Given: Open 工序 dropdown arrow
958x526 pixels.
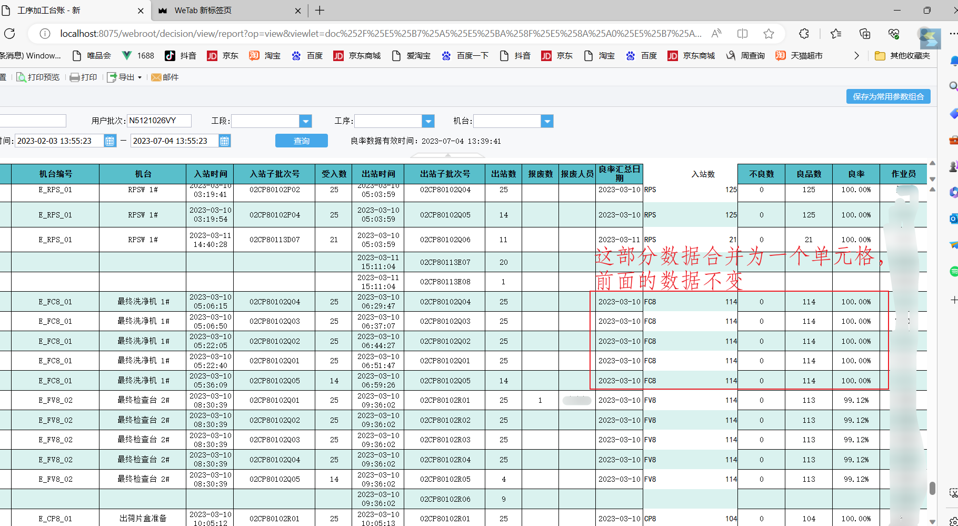Looking at the screenshot, I should coord(428,121).
